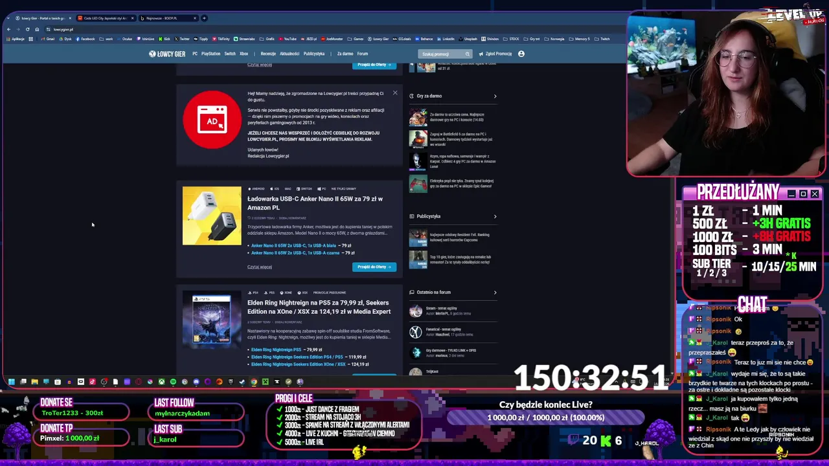Click the Łowcy Gier site logo
The height and width of the screenshot is (466, 829).
coord(167,54)
